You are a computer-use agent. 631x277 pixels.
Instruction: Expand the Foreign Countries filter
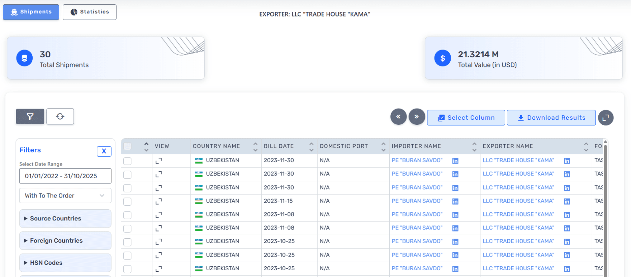[x=65, y=241]
